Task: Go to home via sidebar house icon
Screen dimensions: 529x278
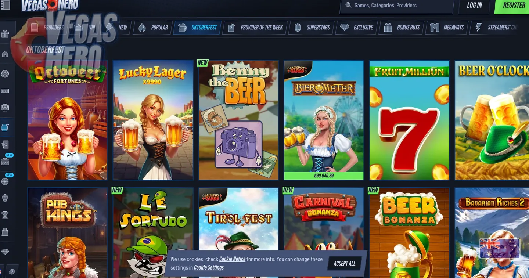Action: 5,54
